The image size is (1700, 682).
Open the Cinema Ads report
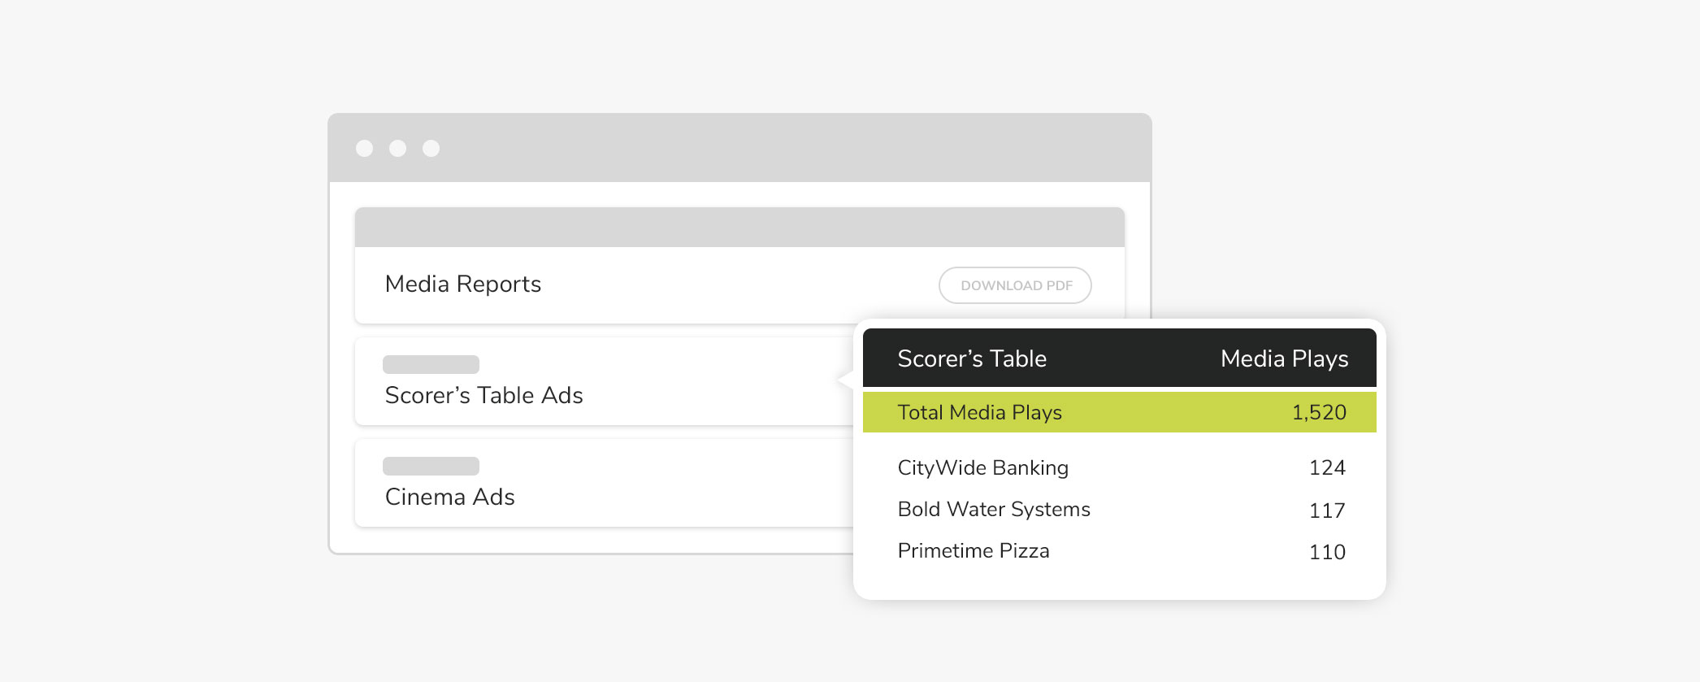coord(449,497)
